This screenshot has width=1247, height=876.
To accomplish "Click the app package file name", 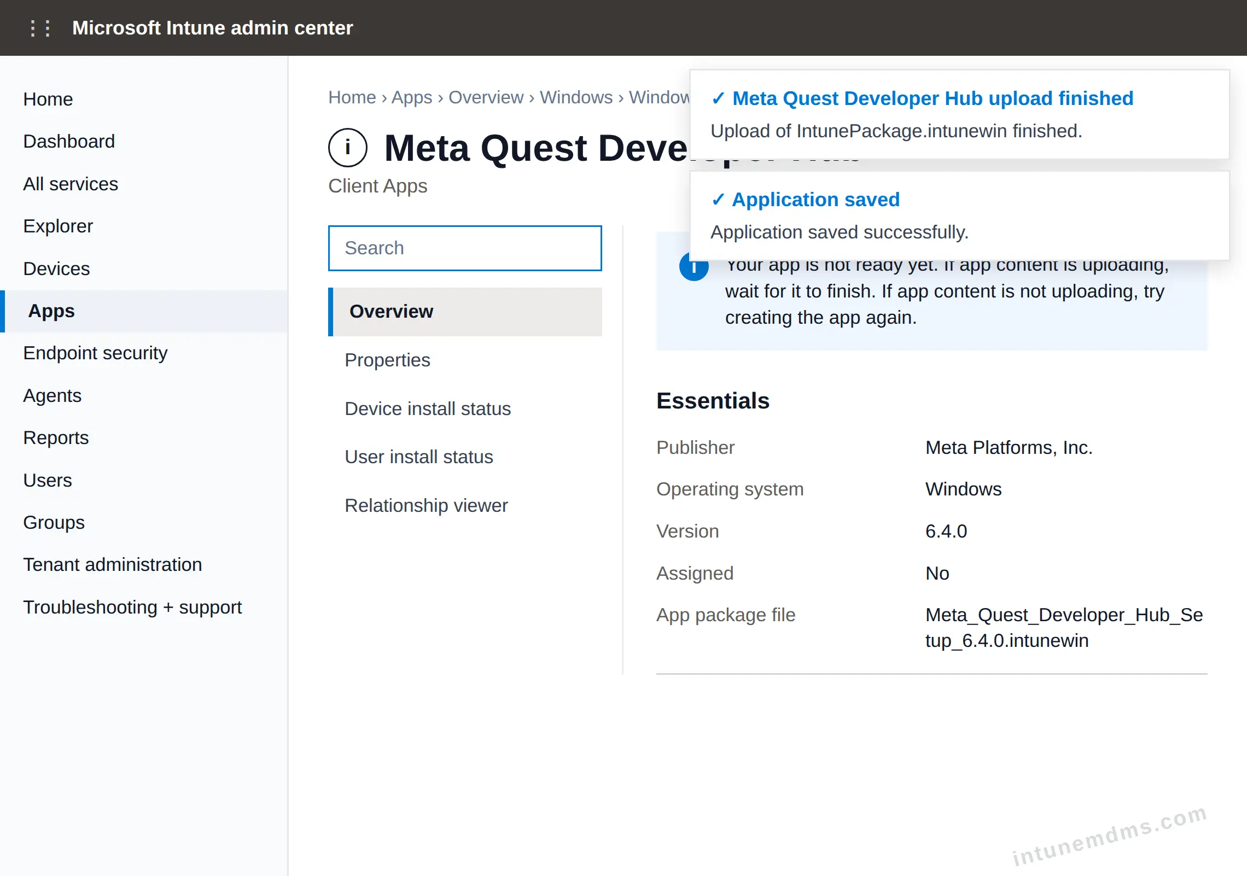I will [x=1064, y=628].
